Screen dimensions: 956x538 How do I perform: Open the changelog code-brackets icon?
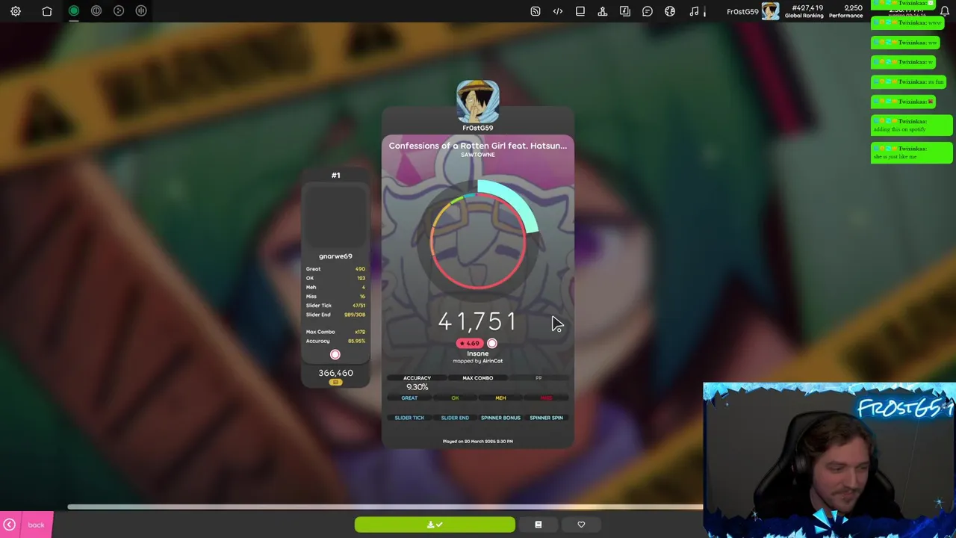[x=558, y=11]
